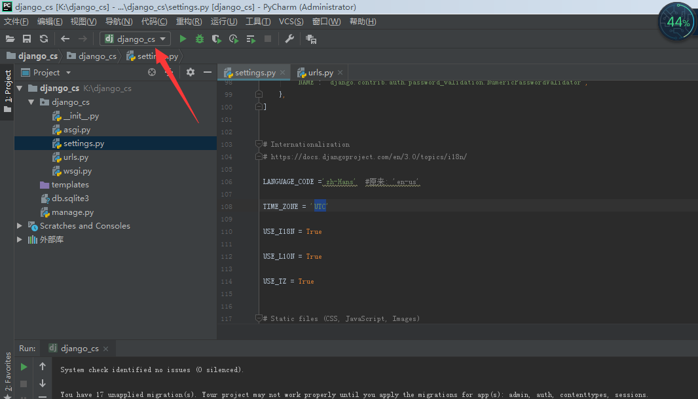Open the django_cs run configuration dropdown

coord(135,39)
